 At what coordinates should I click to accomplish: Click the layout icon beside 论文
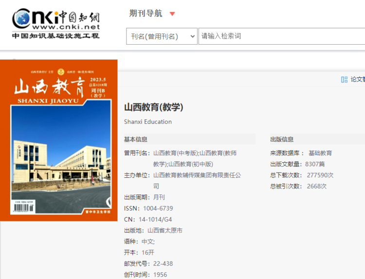tap(344, 79)
